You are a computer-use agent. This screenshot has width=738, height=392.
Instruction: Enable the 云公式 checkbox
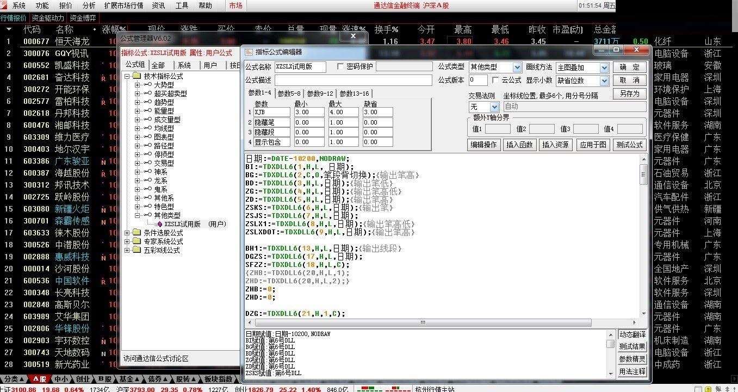[x=495, y=80]
